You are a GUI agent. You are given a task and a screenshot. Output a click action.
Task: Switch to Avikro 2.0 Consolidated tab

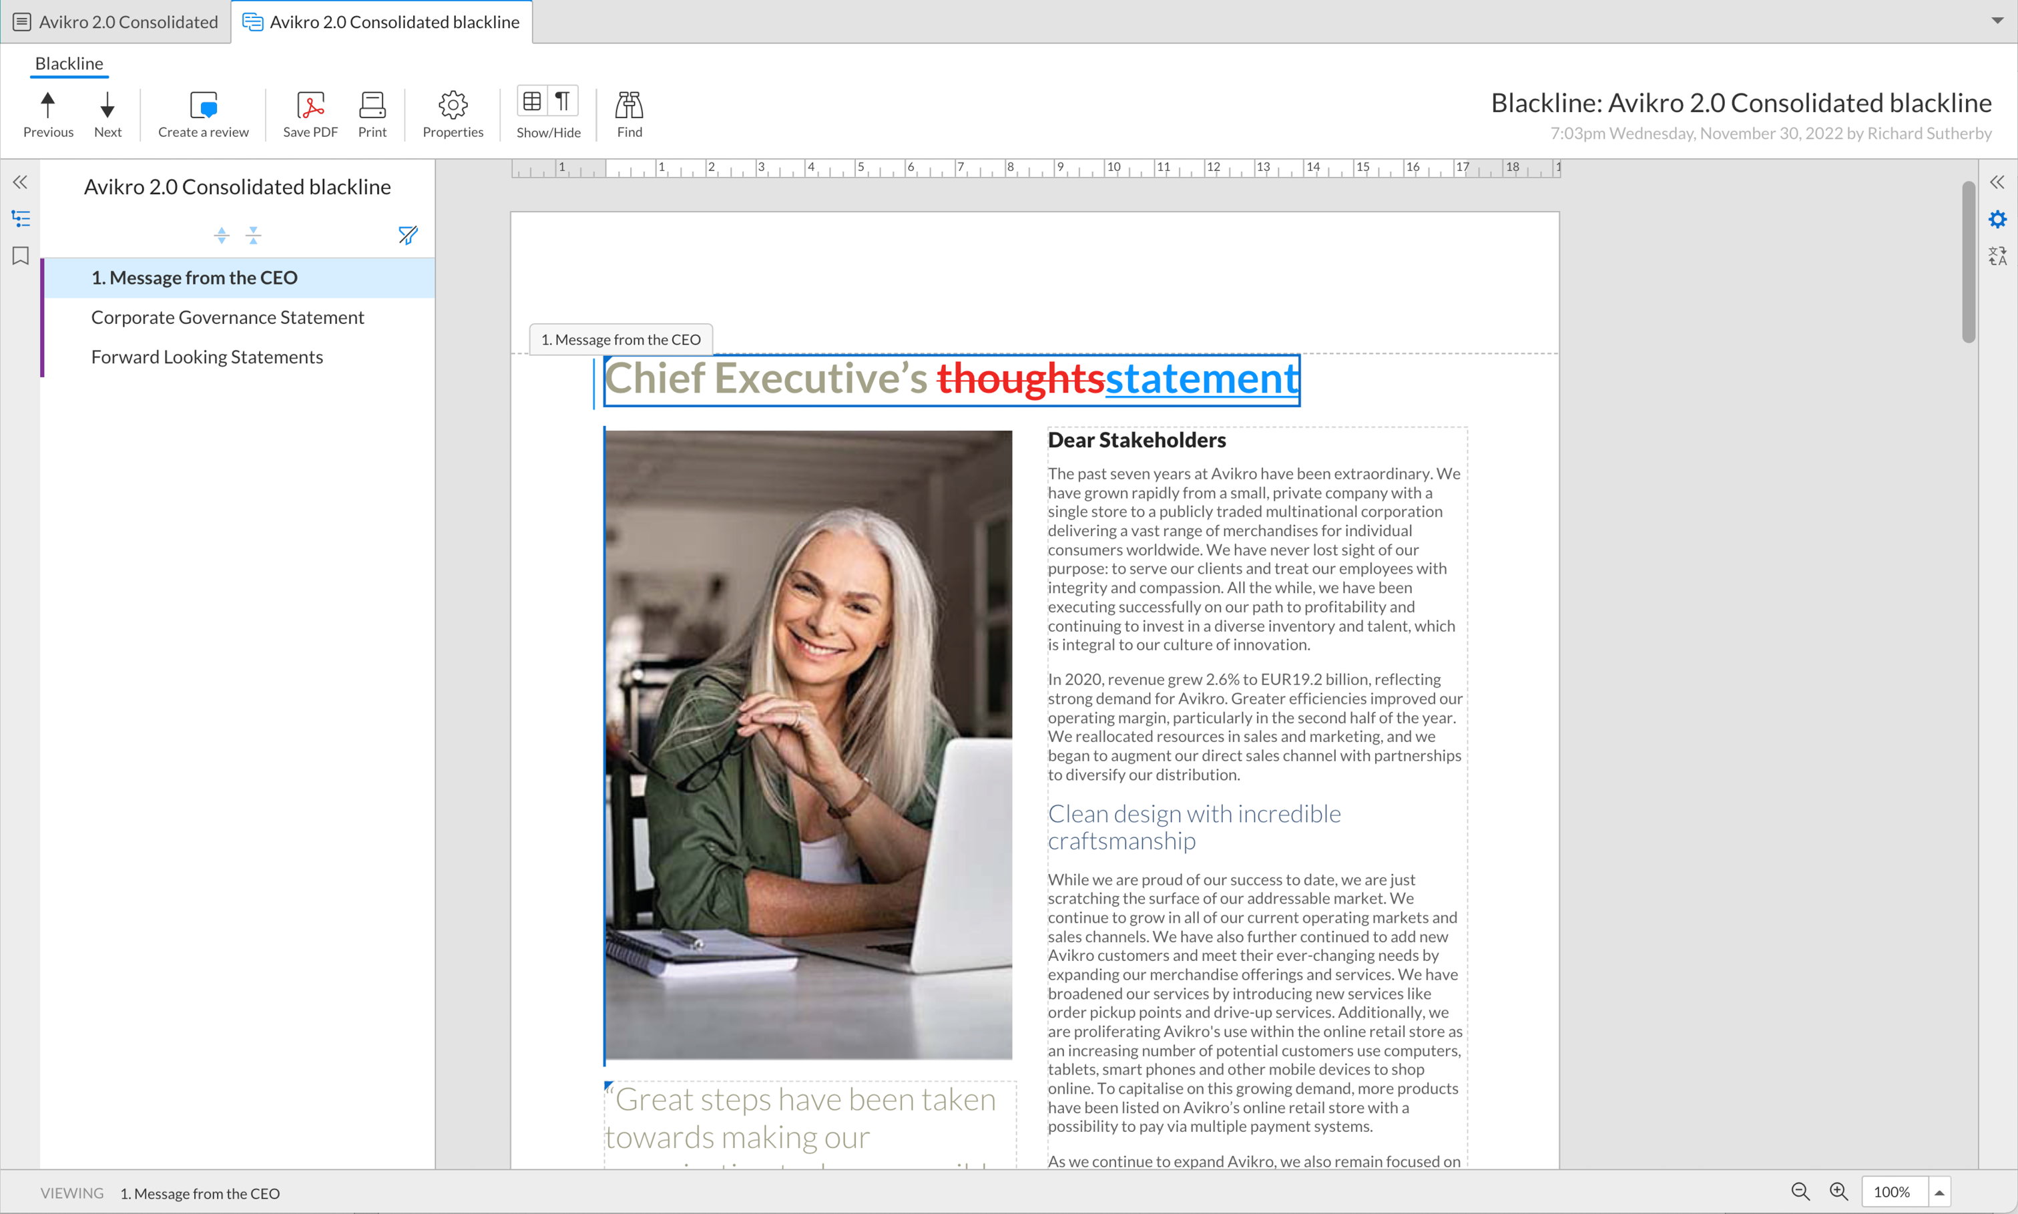tap(116, 22)
